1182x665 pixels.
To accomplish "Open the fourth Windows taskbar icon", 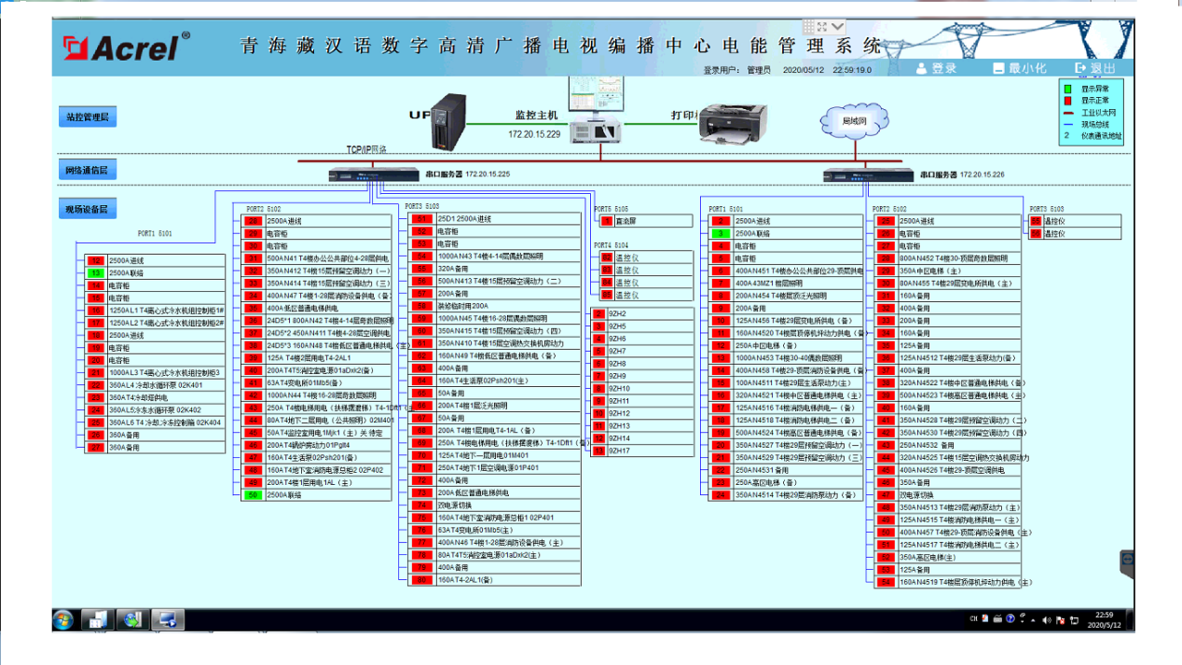I will [168, 618].
